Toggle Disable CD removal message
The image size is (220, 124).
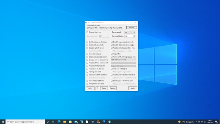[112, 45]
